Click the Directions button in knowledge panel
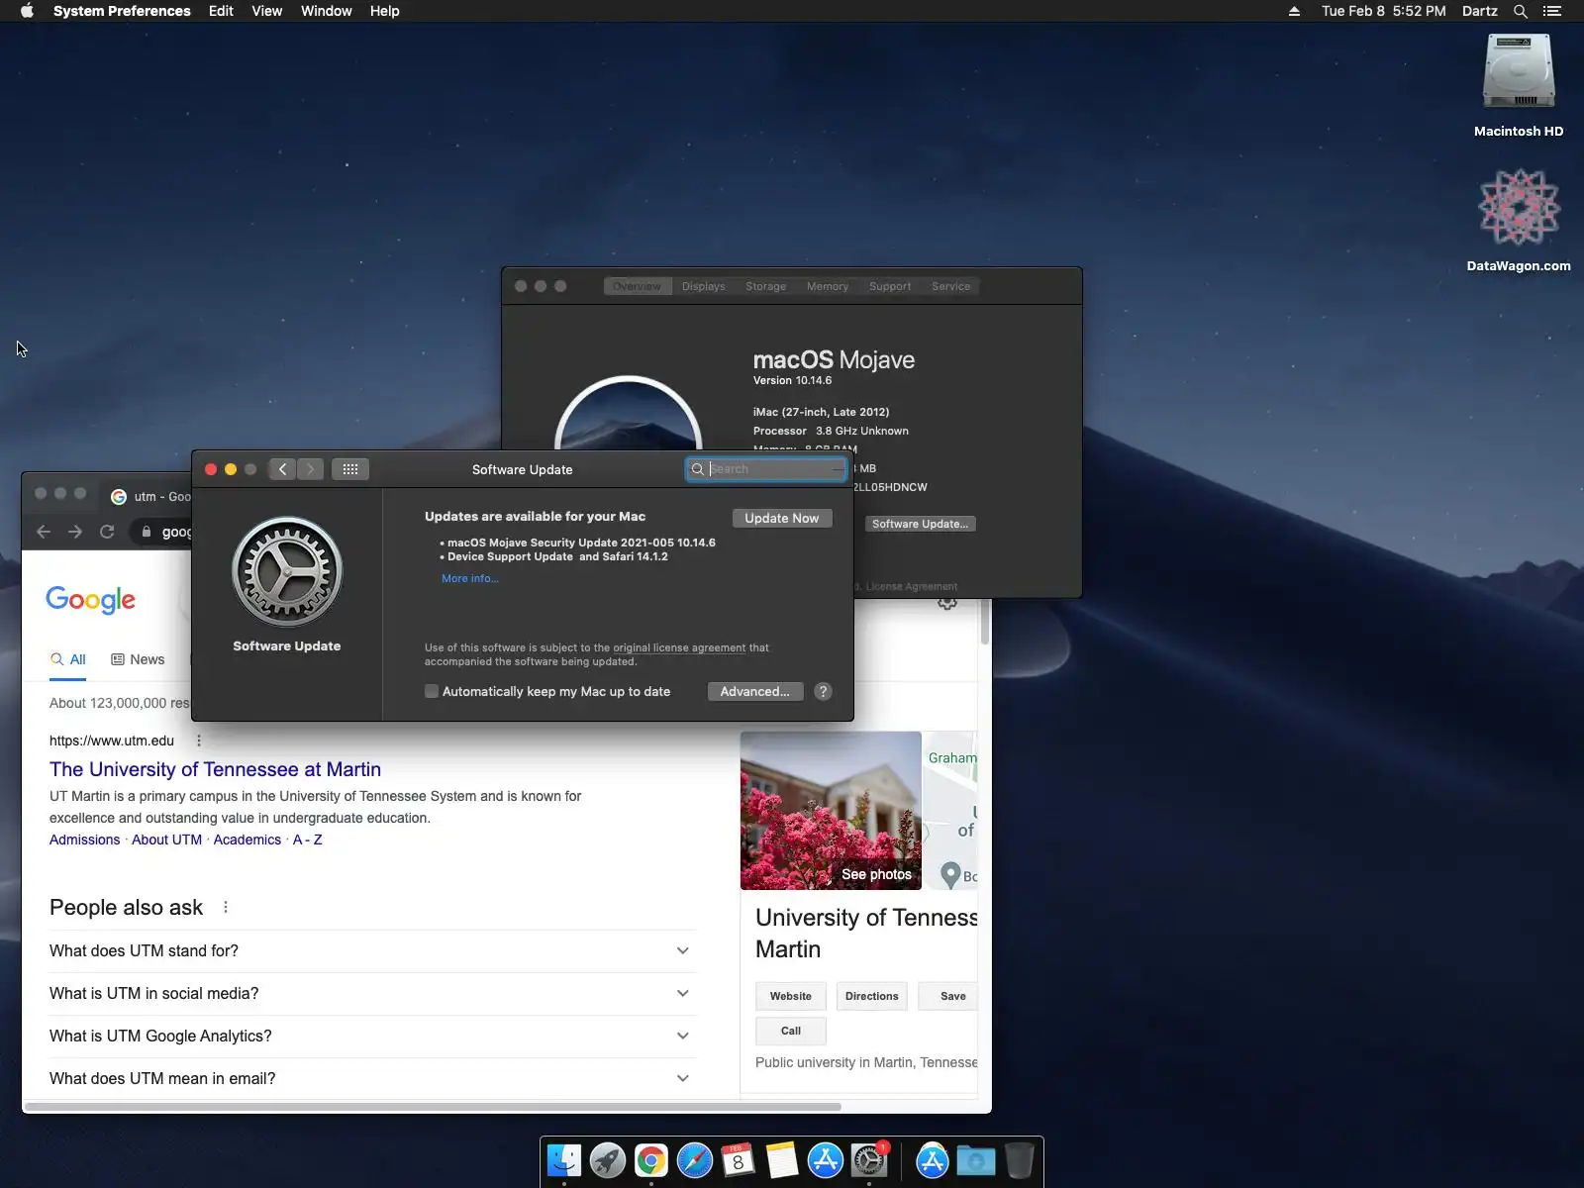1584x1188 pixels. click(872, 996)
